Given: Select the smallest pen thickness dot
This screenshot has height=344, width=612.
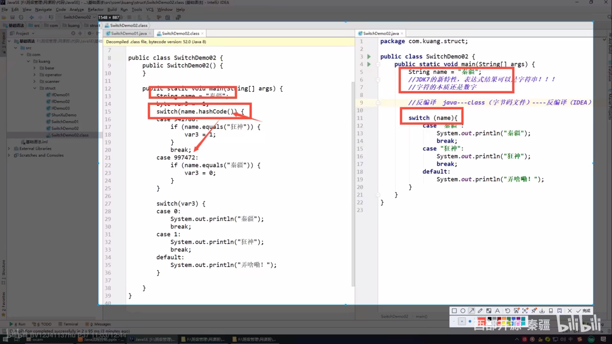Looking at the screenshot, I should click(x=454, y=321).
